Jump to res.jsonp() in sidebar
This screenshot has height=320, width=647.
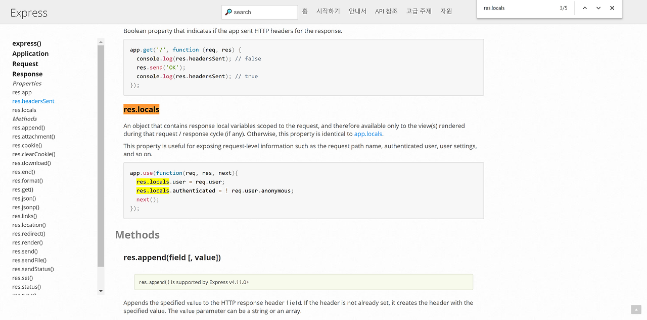pyautogui.click(x=26, y=207)
